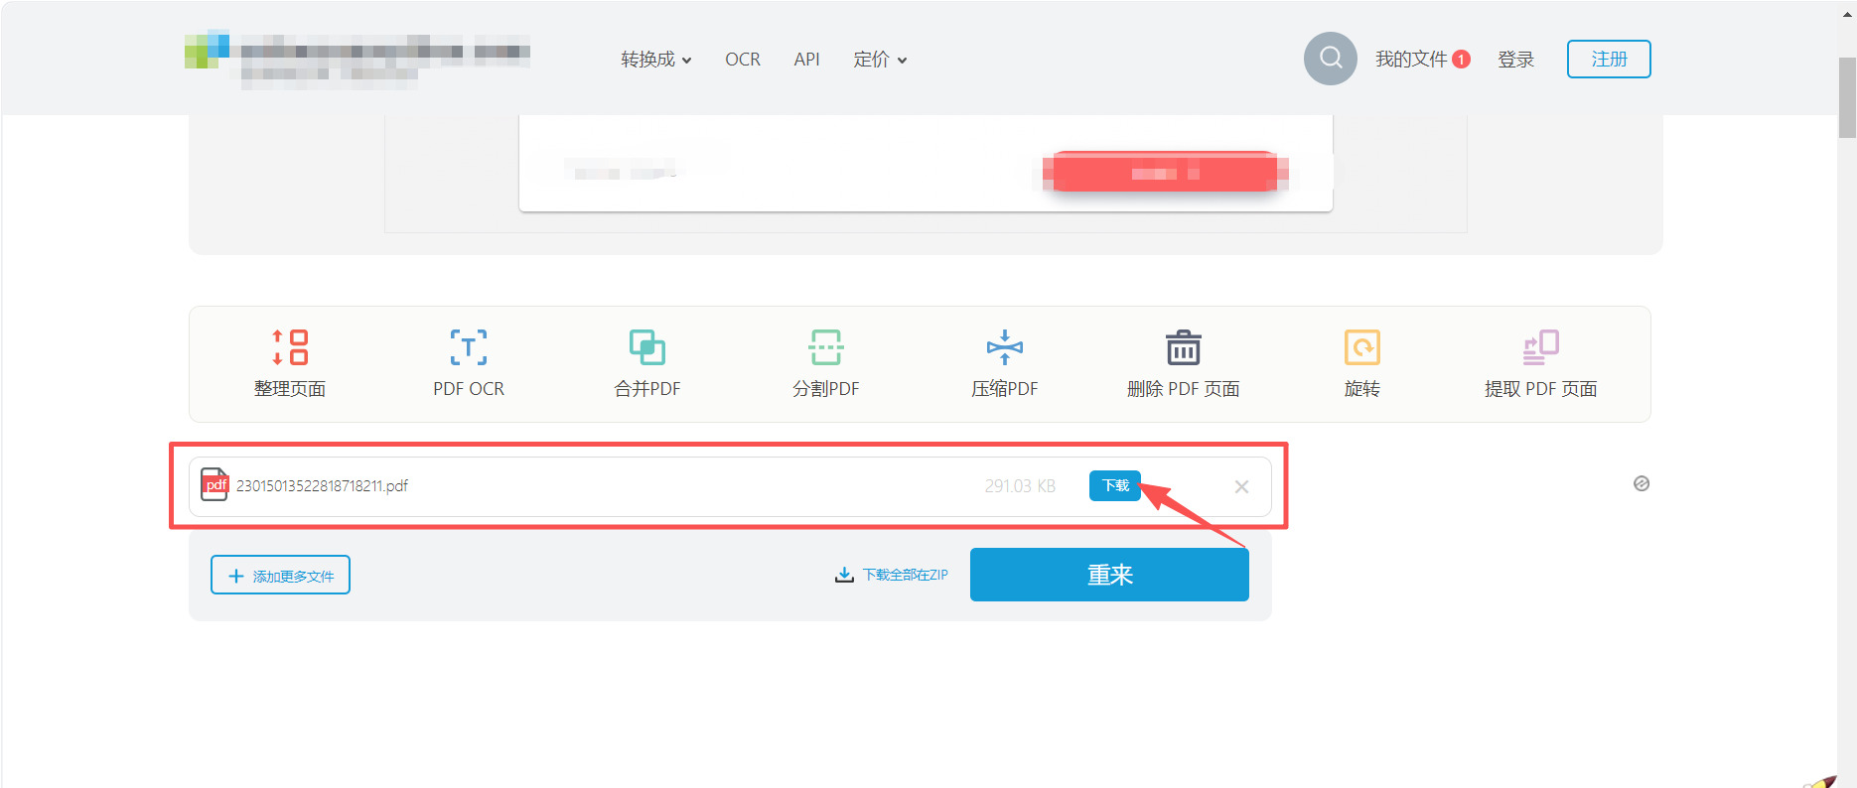Click the page vertical scrollbar thumb

coord(1847,97)
